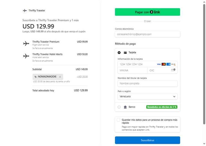
Task: Focus the Correo electrónico input field
Action: coord(147,34)
